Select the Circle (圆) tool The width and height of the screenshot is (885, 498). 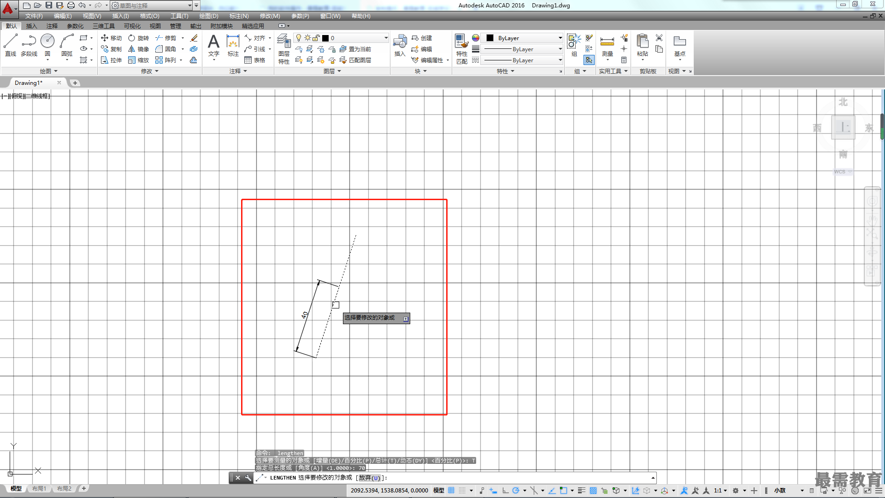pos(47,45)
